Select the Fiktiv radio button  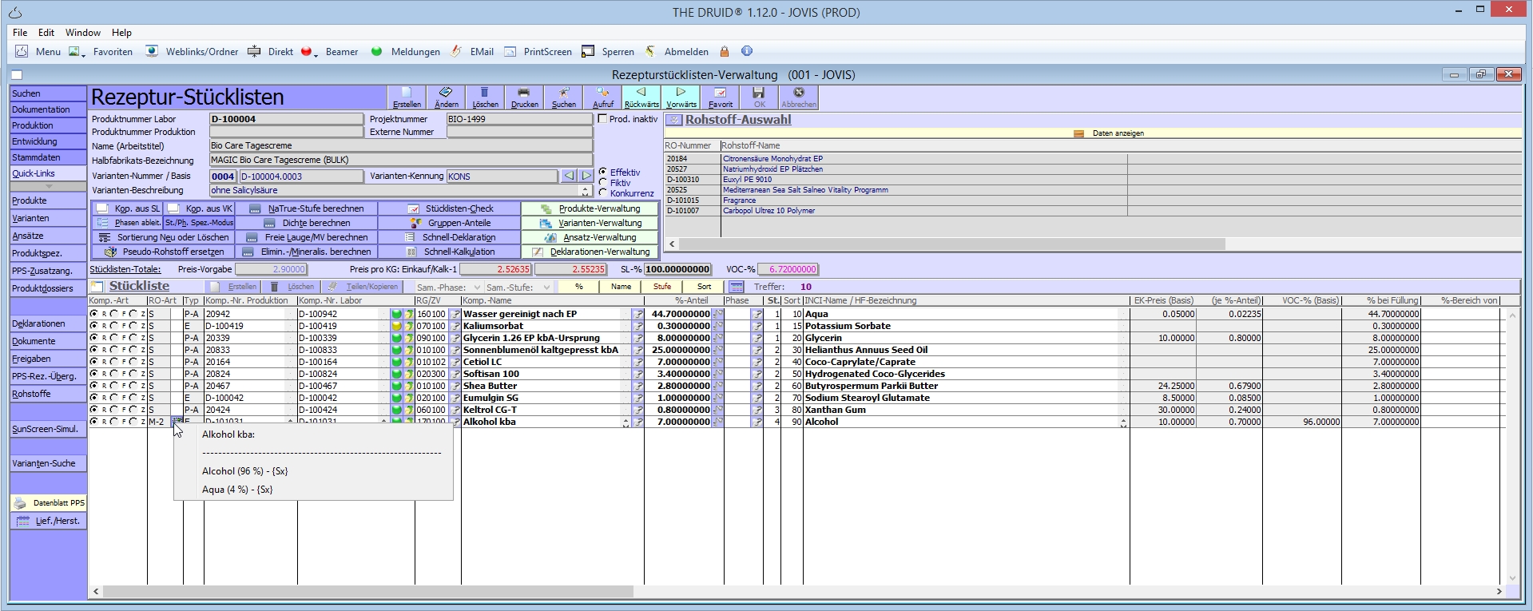click(603, 183)
